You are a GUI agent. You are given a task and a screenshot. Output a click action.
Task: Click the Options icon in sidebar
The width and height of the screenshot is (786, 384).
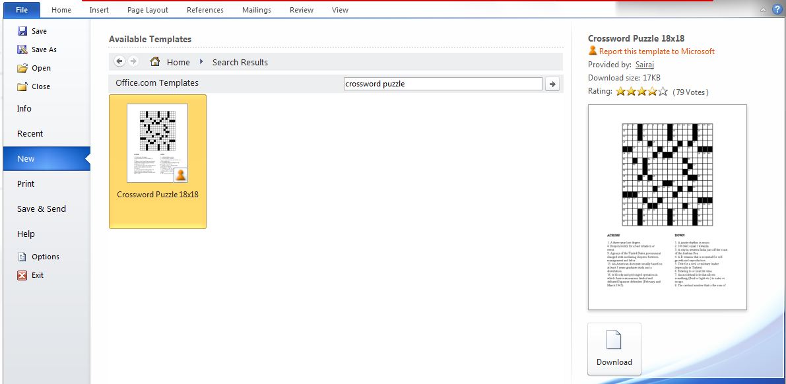(22, 257)
